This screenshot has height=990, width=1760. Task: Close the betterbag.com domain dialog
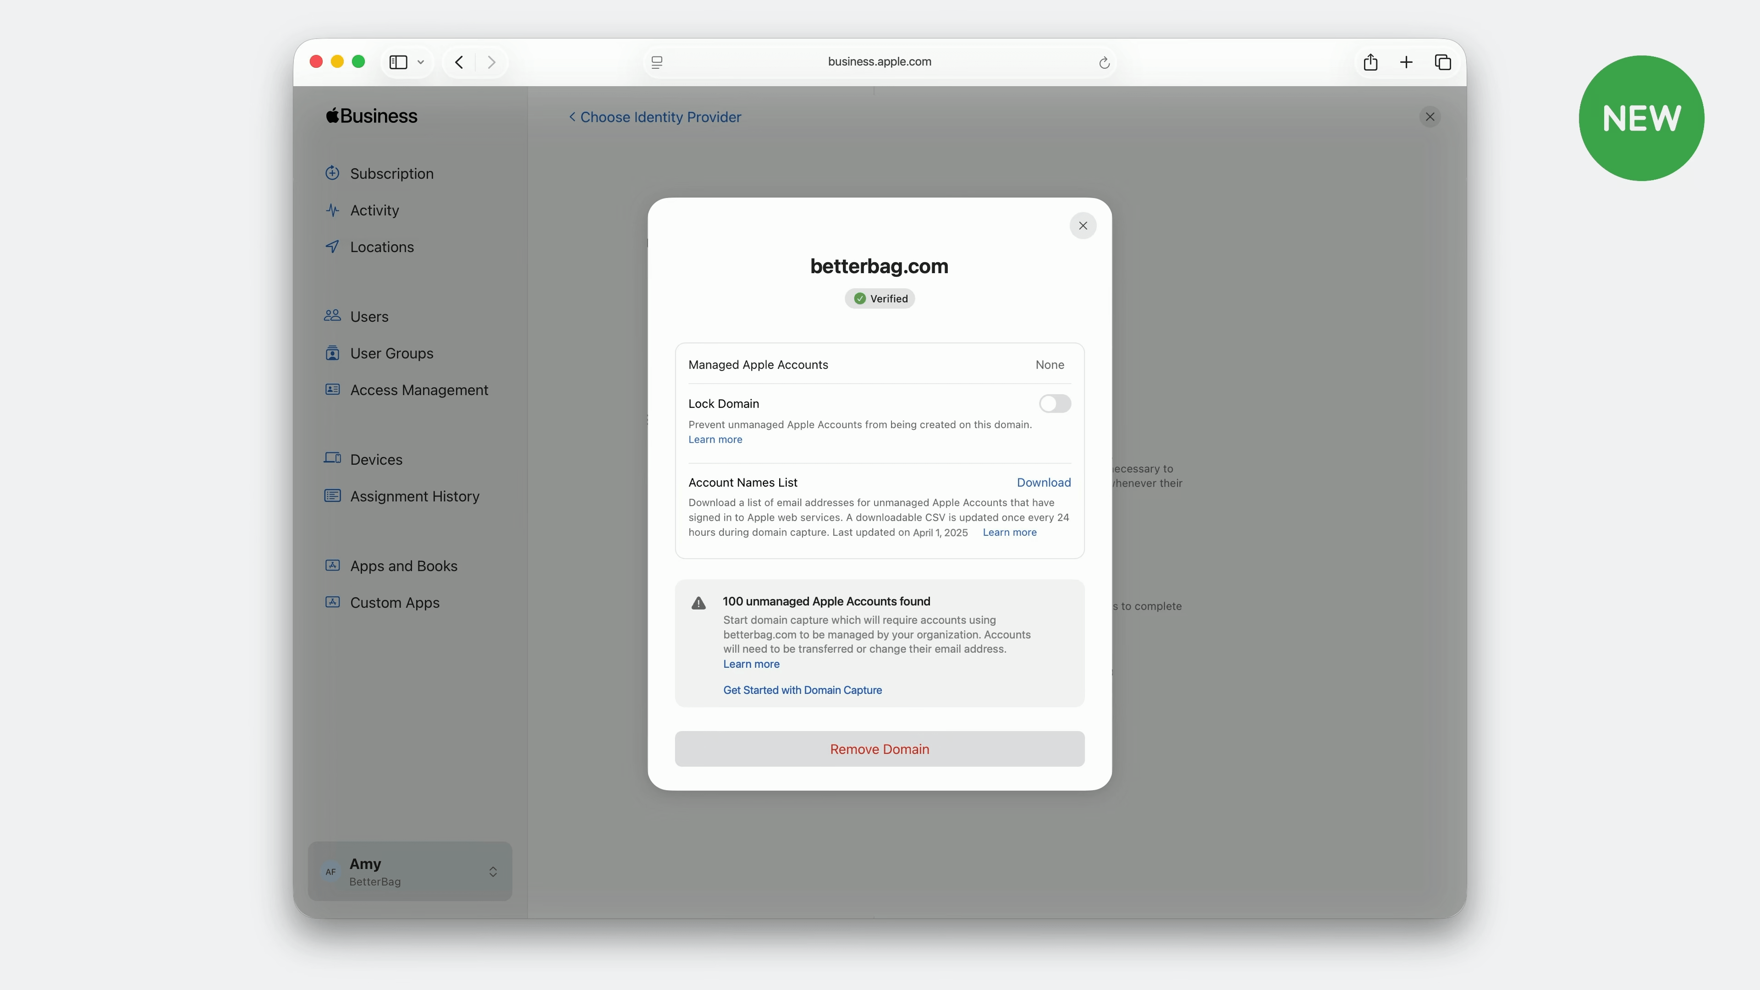[1083, 225]
